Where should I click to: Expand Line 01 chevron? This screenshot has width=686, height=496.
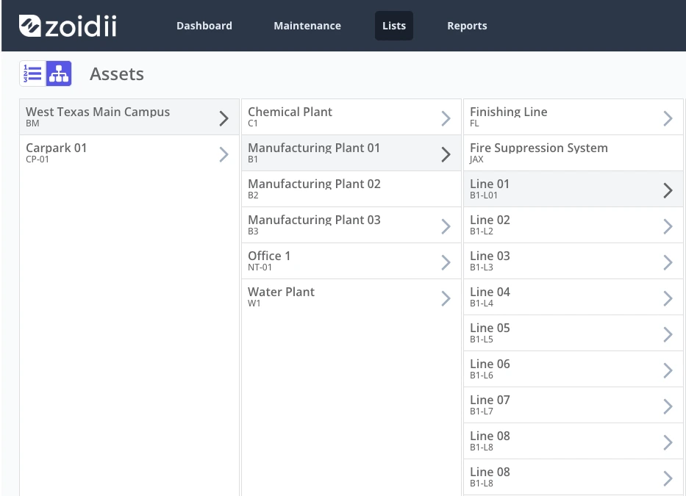tap(668, 190)
